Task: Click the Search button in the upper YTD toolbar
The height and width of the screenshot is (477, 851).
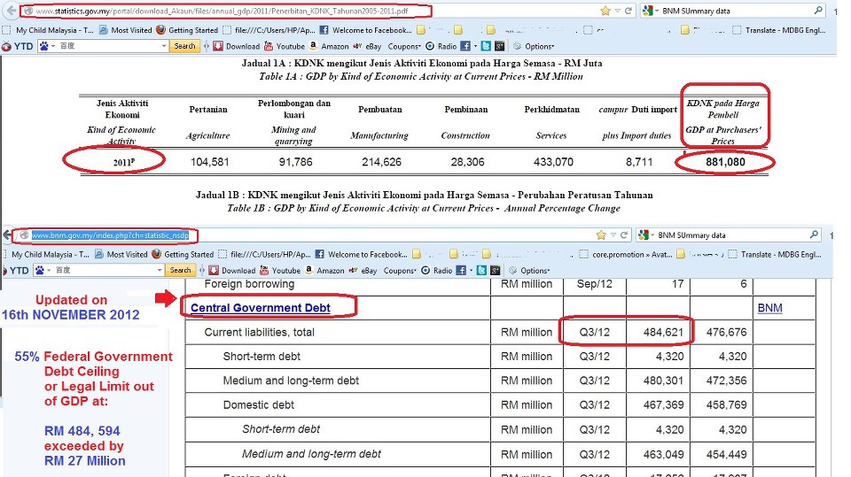Action: coord(184,47)
